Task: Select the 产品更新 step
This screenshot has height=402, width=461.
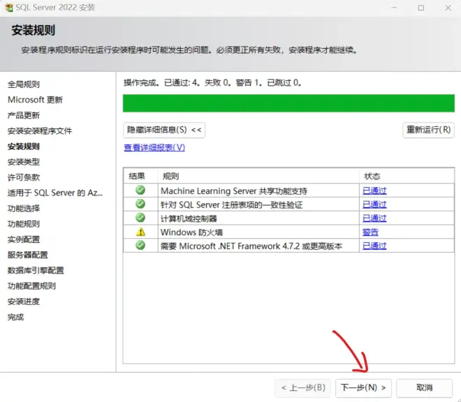Action: tap(24, 115)
